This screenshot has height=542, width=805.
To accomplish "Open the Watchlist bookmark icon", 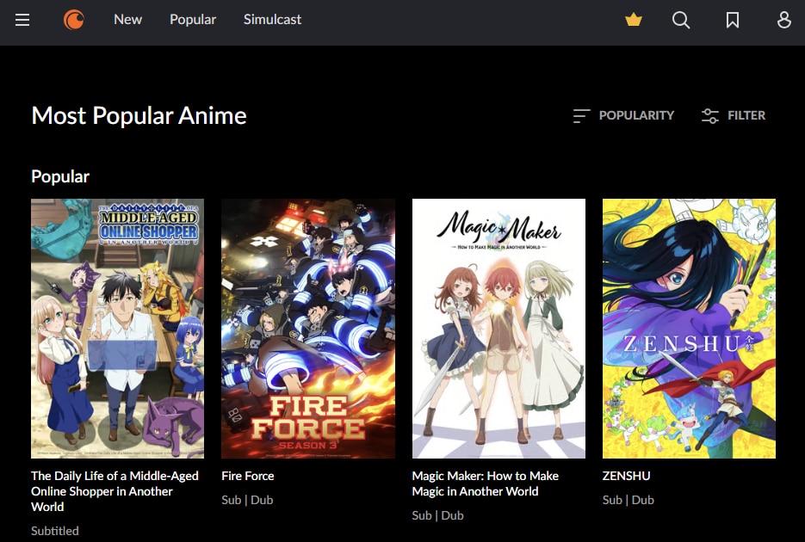I will (x=733, y=20).
